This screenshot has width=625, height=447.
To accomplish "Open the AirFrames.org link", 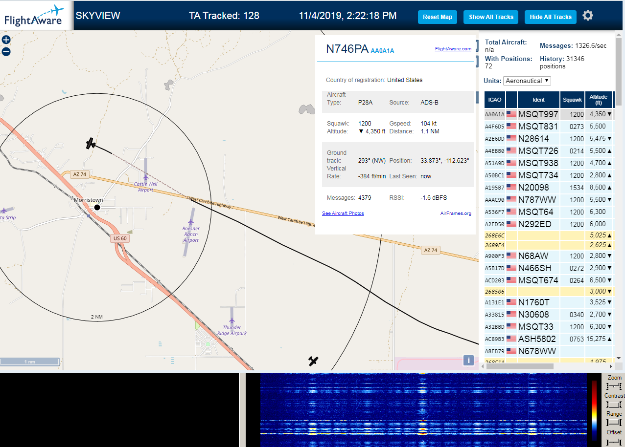I will coord(456,213).
